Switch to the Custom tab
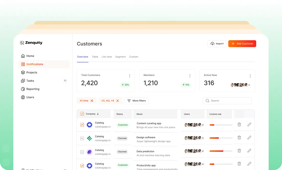This screenshot has width=282, height=170. pos(134,56)
